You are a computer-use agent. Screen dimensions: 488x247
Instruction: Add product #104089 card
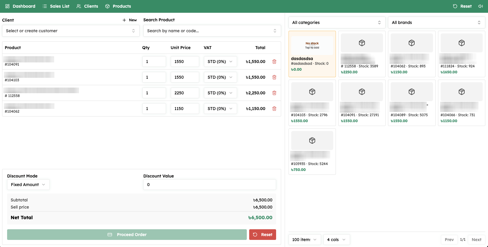coord(412,103)
